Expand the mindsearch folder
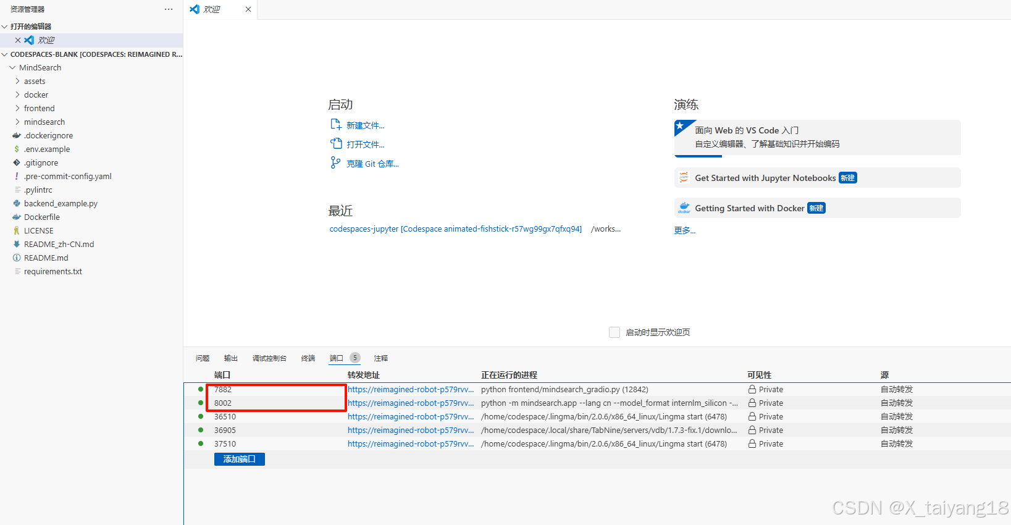 point(17,122)
